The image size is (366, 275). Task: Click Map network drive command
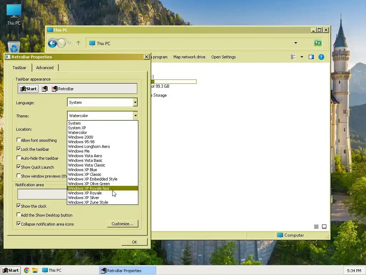(x=189, y=57)
